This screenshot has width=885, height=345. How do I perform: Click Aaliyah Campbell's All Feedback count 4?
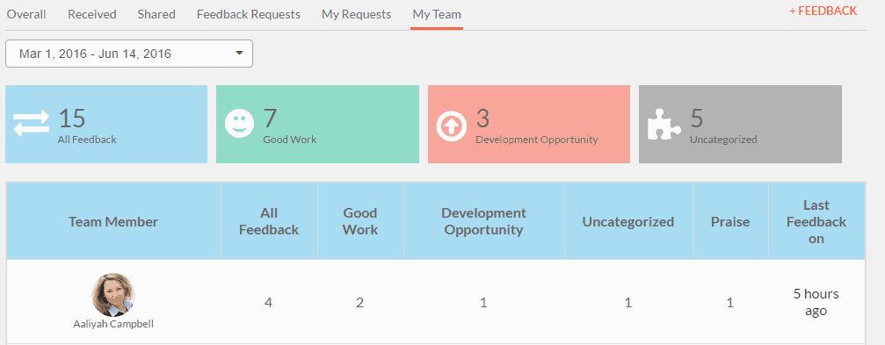pos(269,303)
